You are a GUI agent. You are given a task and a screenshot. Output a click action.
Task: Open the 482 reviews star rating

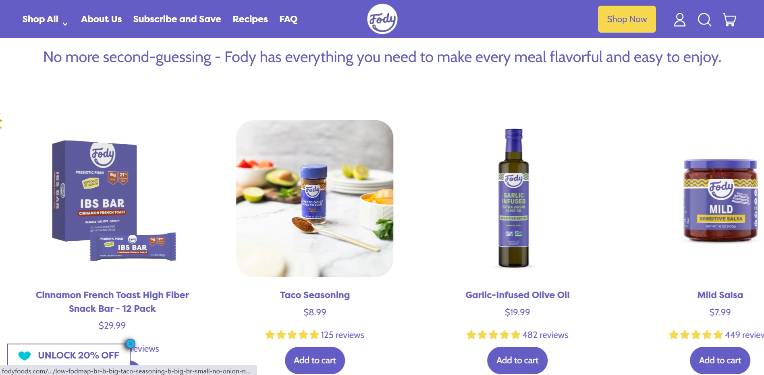click(x=517, y=335)
